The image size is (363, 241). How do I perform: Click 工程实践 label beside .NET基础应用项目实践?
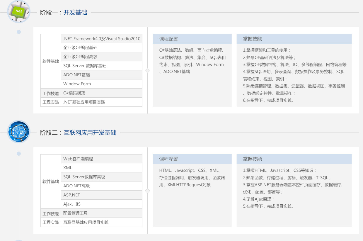click(x=51, y=102)
